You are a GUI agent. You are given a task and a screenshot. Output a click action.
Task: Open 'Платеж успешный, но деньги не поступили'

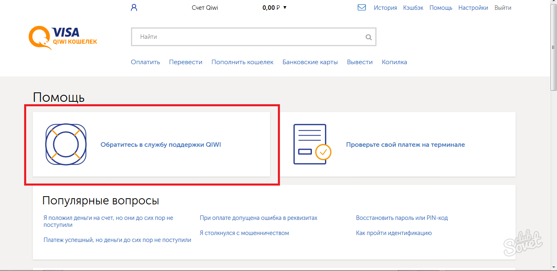pos(117,240)
